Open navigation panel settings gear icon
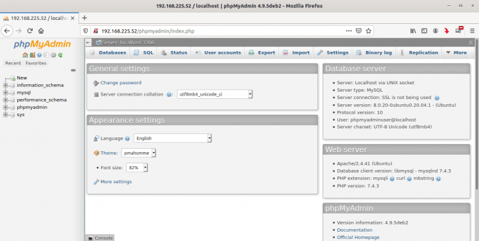This screenshot has height=241, width=479. coord(53,55)
